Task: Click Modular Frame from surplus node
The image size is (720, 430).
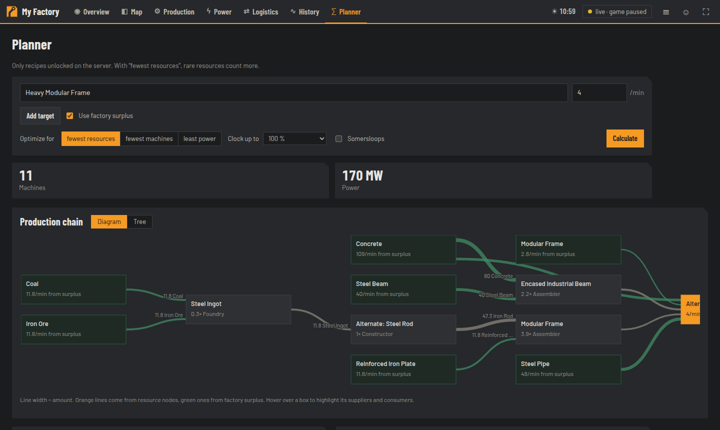Action: 568,249
